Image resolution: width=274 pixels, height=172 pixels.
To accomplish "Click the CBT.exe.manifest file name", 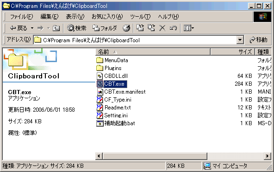I will tap(125, 92).
